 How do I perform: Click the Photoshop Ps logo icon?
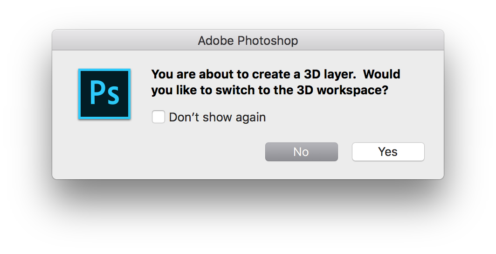pyautogui.click(x=104, y=94)
